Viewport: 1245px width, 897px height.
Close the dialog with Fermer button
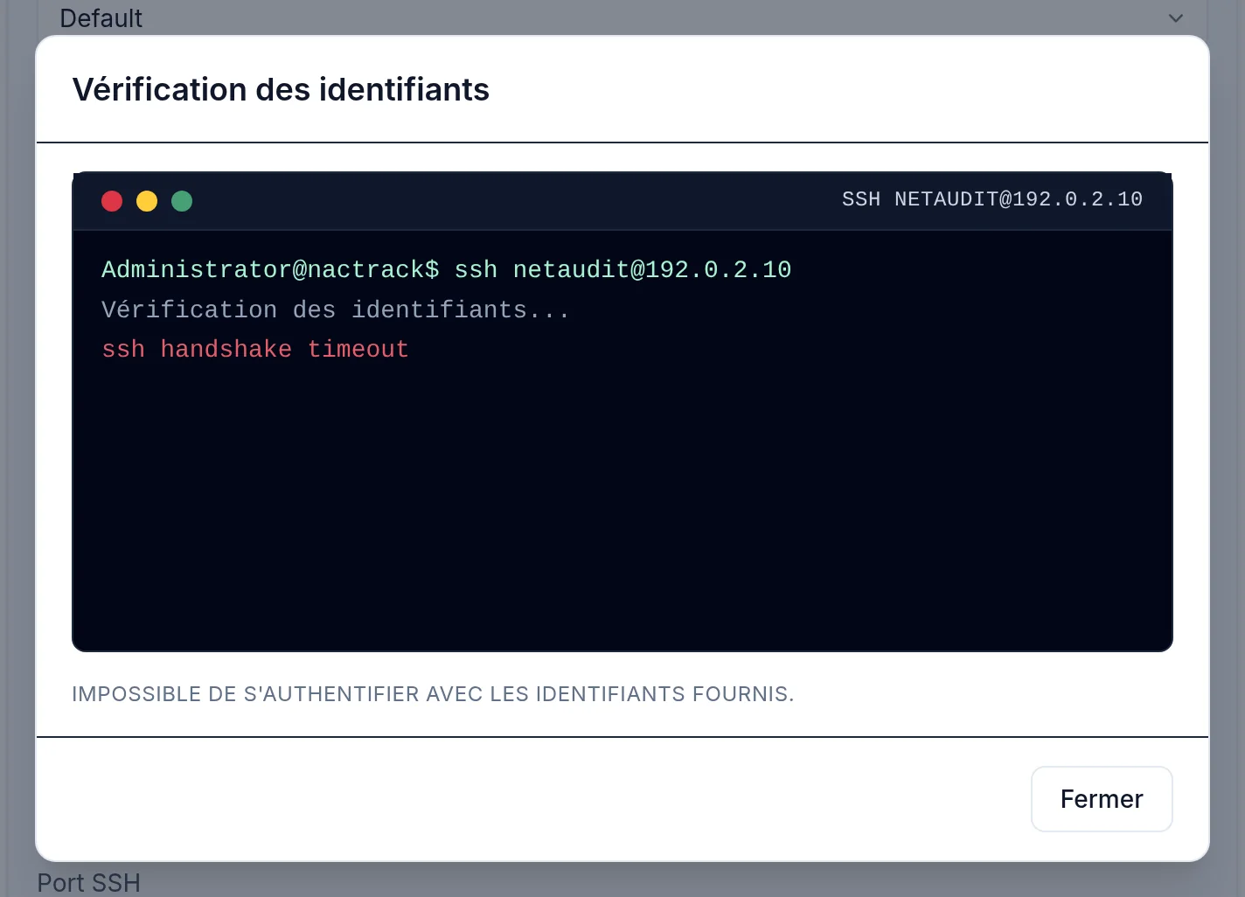point(1102,799)
